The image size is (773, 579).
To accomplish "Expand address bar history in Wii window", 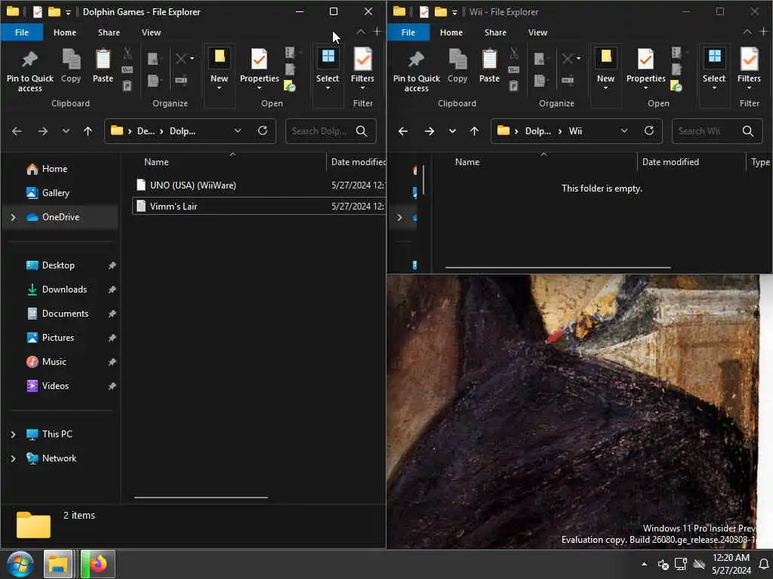I will click(624, 130).
